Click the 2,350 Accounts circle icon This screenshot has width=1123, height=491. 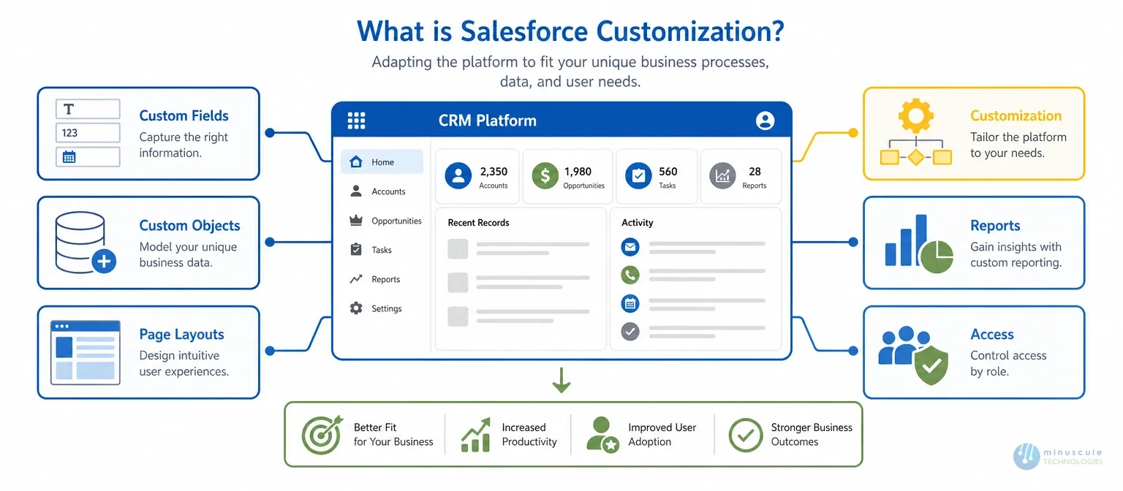pos(458,176)
